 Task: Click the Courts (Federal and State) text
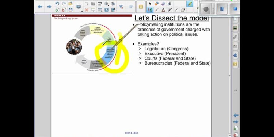[170, 58]
